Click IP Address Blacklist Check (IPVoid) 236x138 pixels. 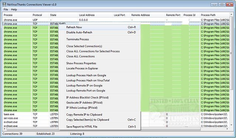tap(99, 97)
